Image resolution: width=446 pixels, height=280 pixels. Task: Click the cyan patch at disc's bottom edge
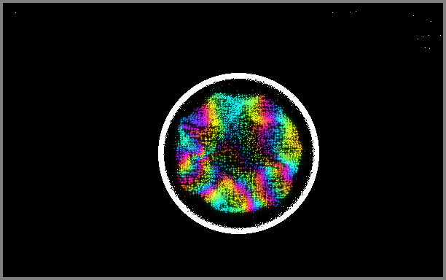[224, 207]
